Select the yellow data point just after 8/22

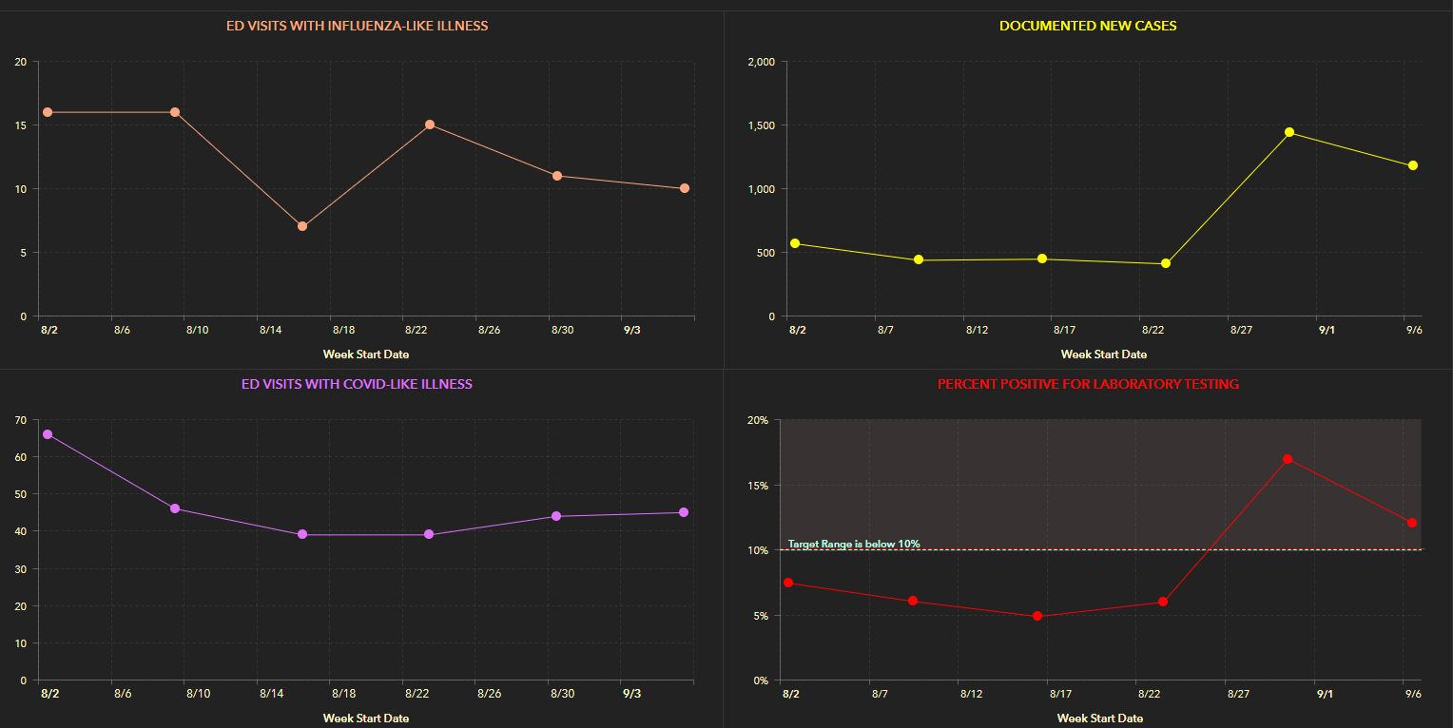(1166, 263)
